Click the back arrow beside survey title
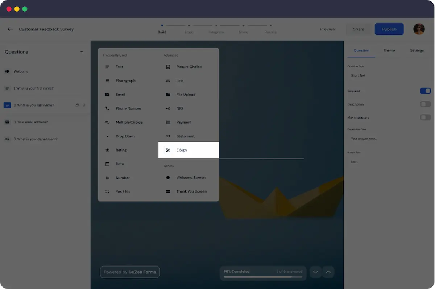 point(10,29)
